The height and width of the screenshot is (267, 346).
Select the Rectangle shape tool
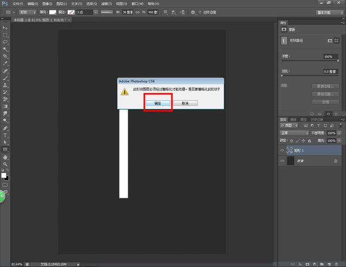click(5, 149)
